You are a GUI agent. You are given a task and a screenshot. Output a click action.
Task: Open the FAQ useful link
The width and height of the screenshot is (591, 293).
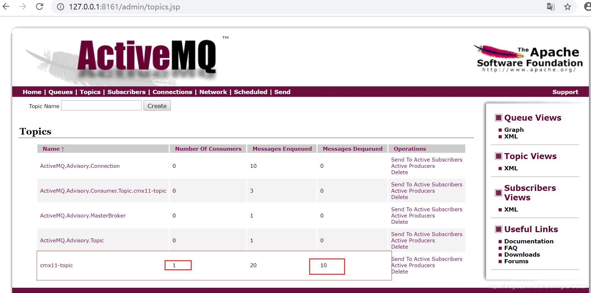tap(511, 248)
